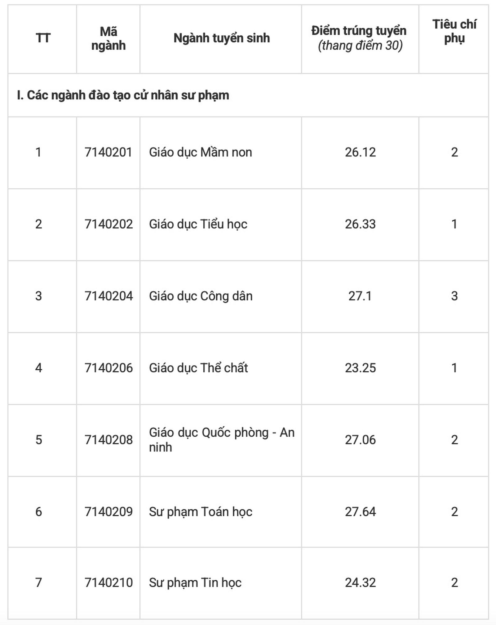Click major code 7140208
Screen dimensions: 496x625
point(108,440)
